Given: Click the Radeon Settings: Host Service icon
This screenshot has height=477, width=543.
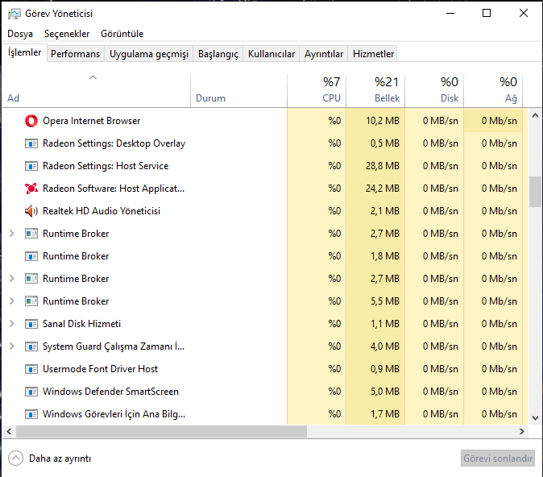Looking at the screenshot, I should click(31, 166).
